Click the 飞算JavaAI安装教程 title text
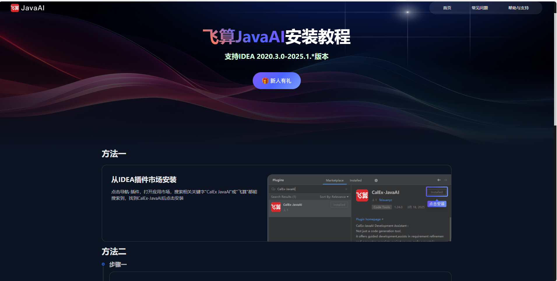The image size is (557, 281). point(277,37)
